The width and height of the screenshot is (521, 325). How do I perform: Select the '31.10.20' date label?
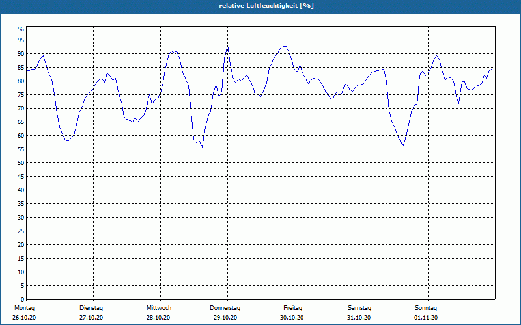coord(359,318)
